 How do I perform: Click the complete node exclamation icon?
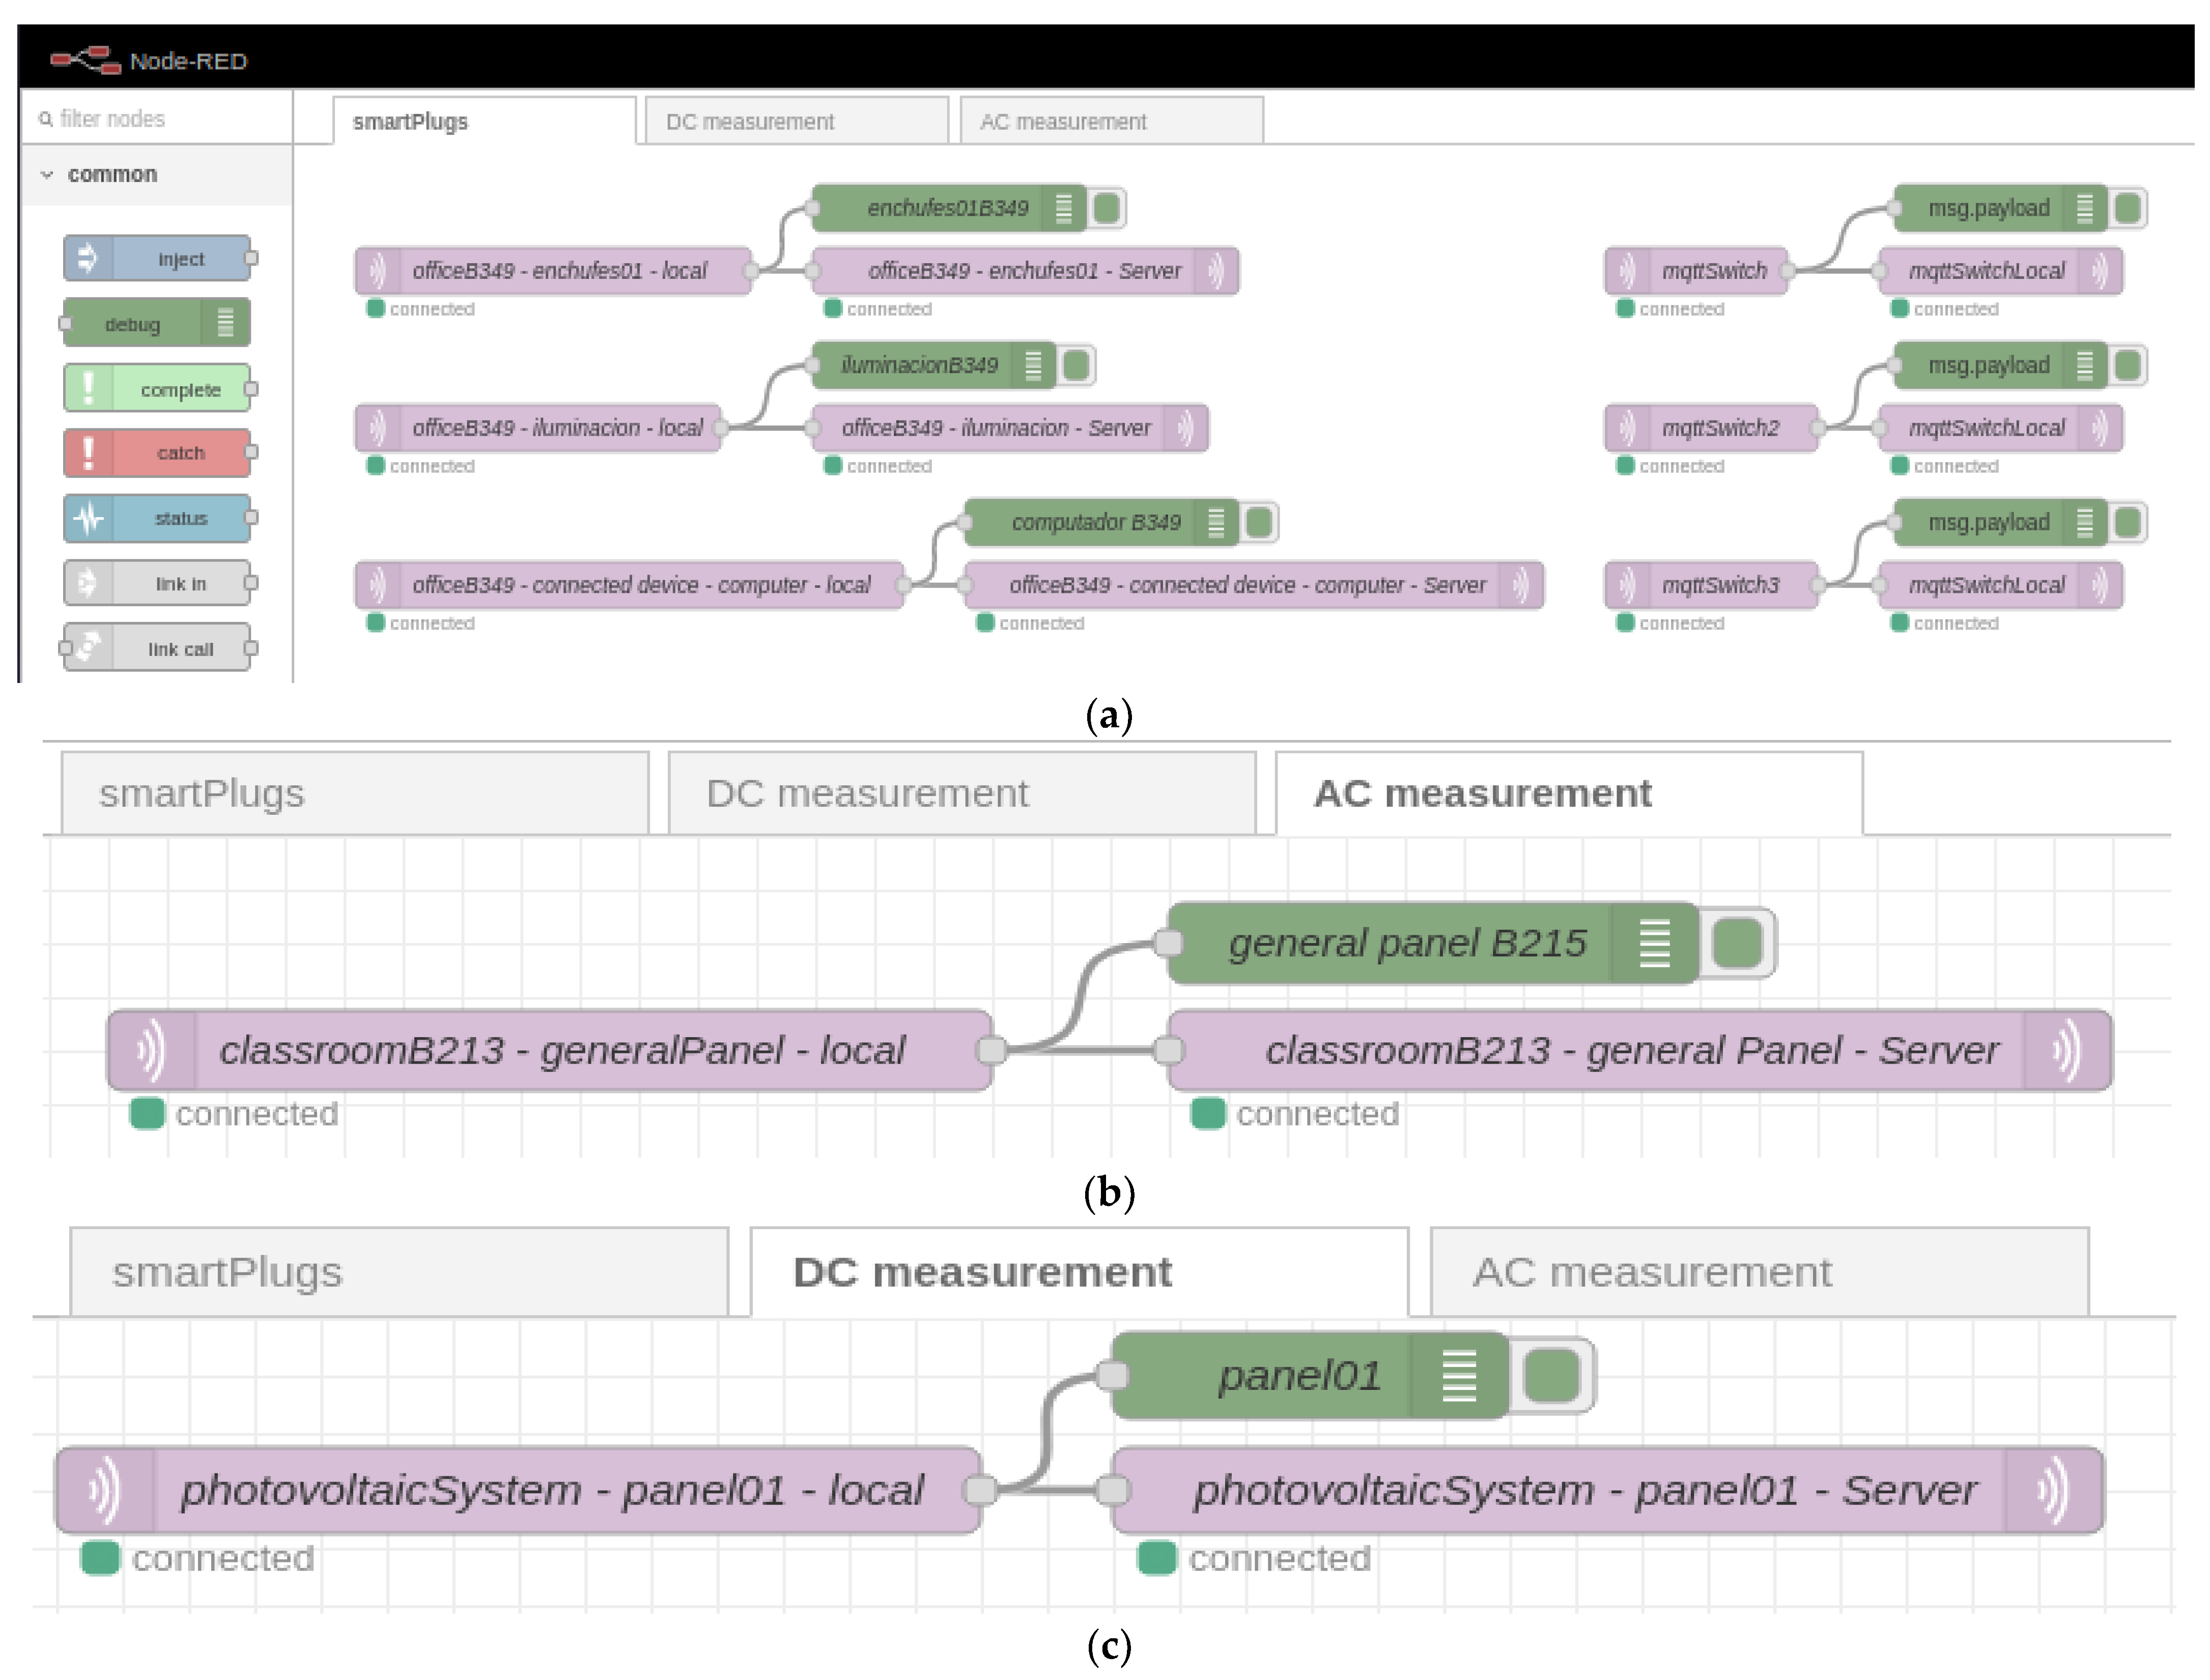click(x=88, y=388)
